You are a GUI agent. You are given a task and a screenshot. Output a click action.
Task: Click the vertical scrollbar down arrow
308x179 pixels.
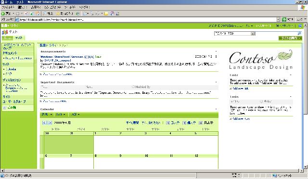[305, 167]
